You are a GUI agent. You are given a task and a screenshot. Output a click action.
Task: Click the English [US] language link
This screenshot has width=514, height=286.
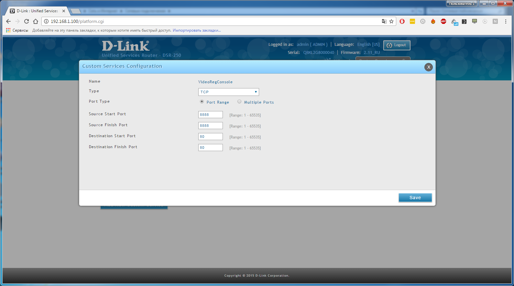click(368, 45)
